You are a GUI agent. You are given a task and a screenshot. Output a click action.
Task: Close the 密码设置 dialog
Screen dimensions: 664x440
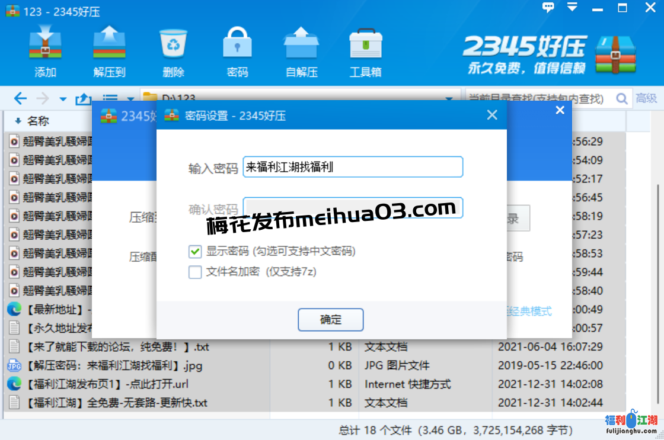tap(492, 115)
